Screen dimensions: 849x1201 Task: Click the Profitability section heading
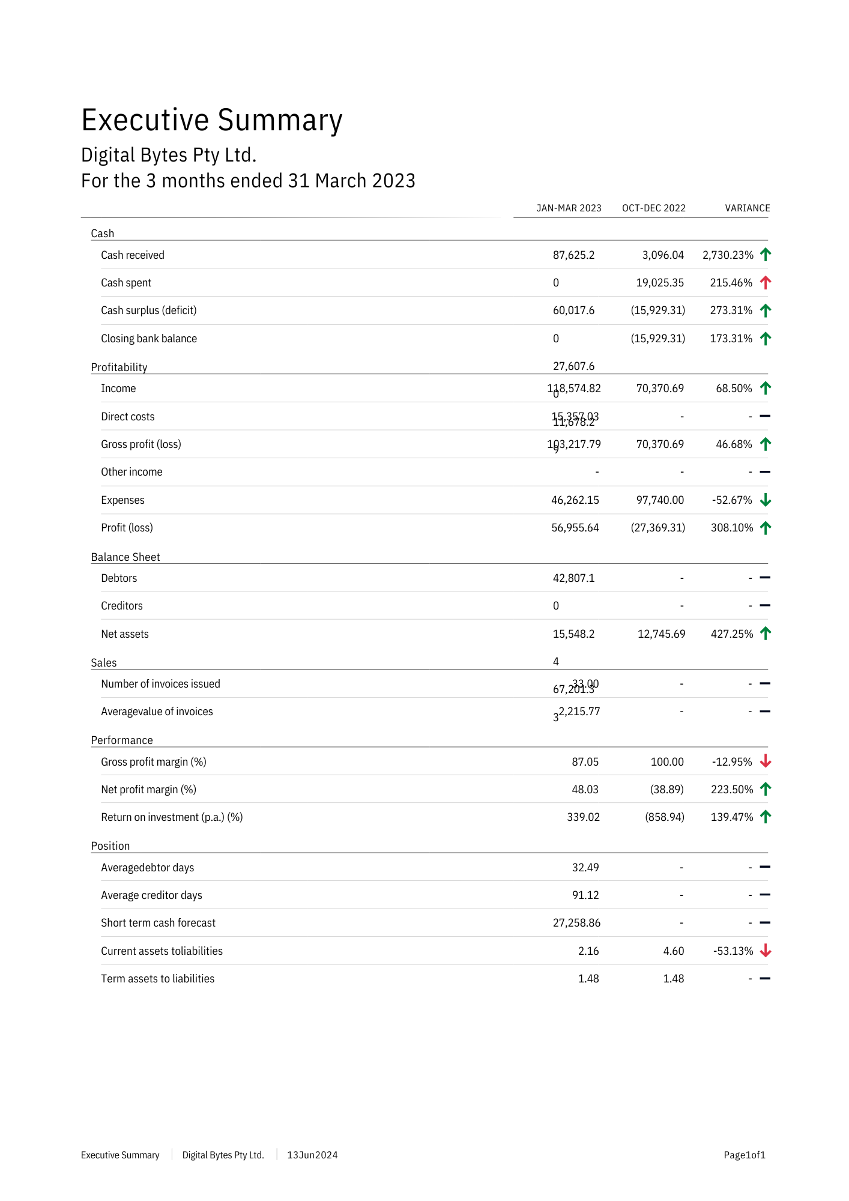point(119,367)
